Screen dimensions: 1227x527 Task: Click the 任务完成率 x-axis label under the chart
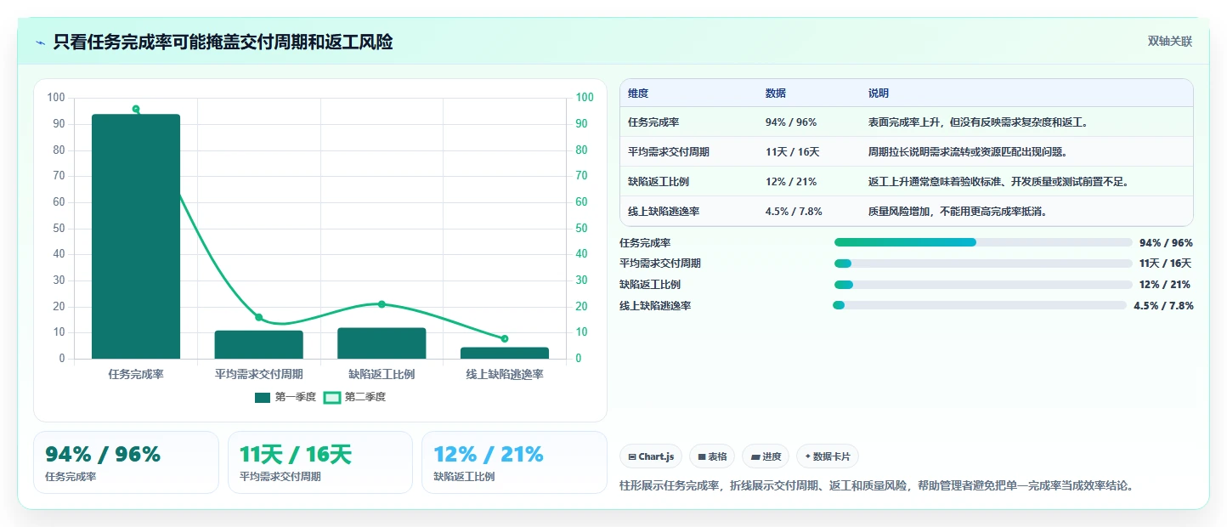click(136, 374)
